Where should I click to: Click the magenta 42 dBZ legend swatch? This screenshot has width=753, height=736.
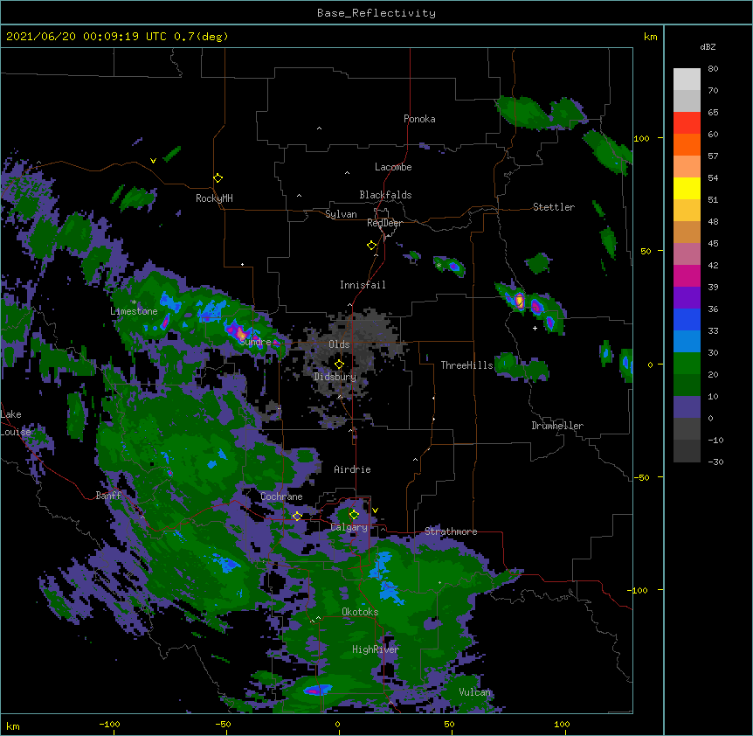[687, 275]
